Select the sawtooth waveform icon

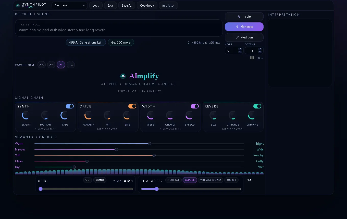click(x=61, y=65)
